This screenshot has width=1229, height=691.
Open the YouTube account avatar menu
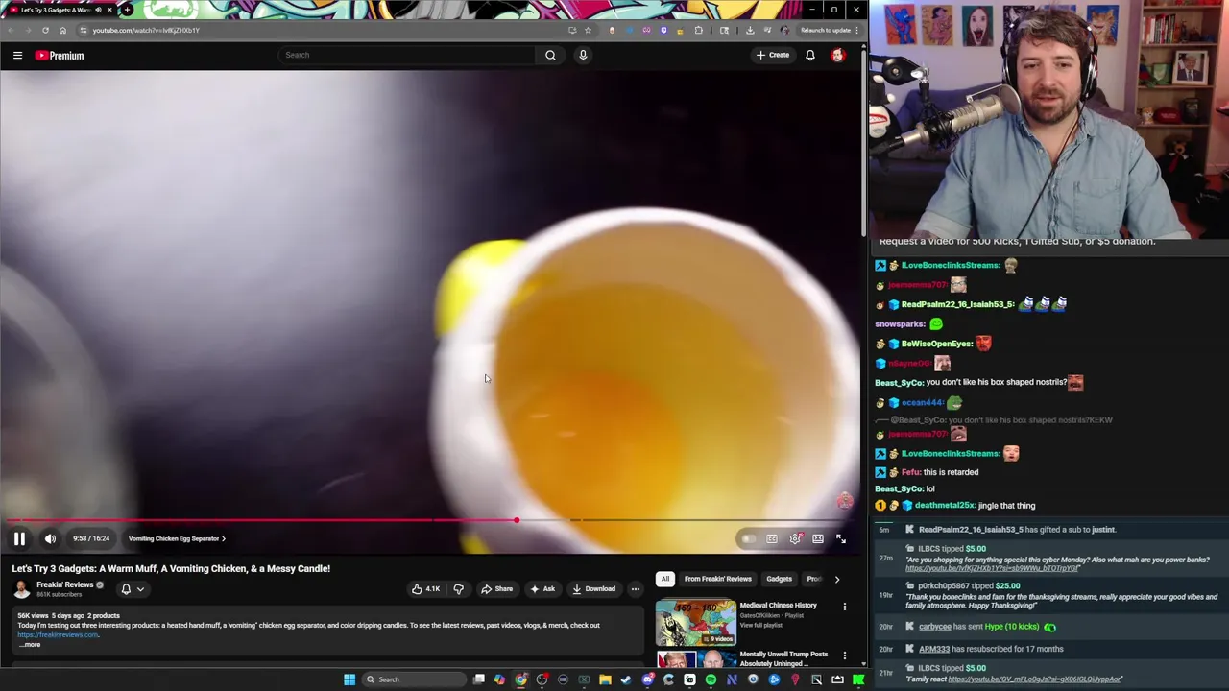[837, 55]
